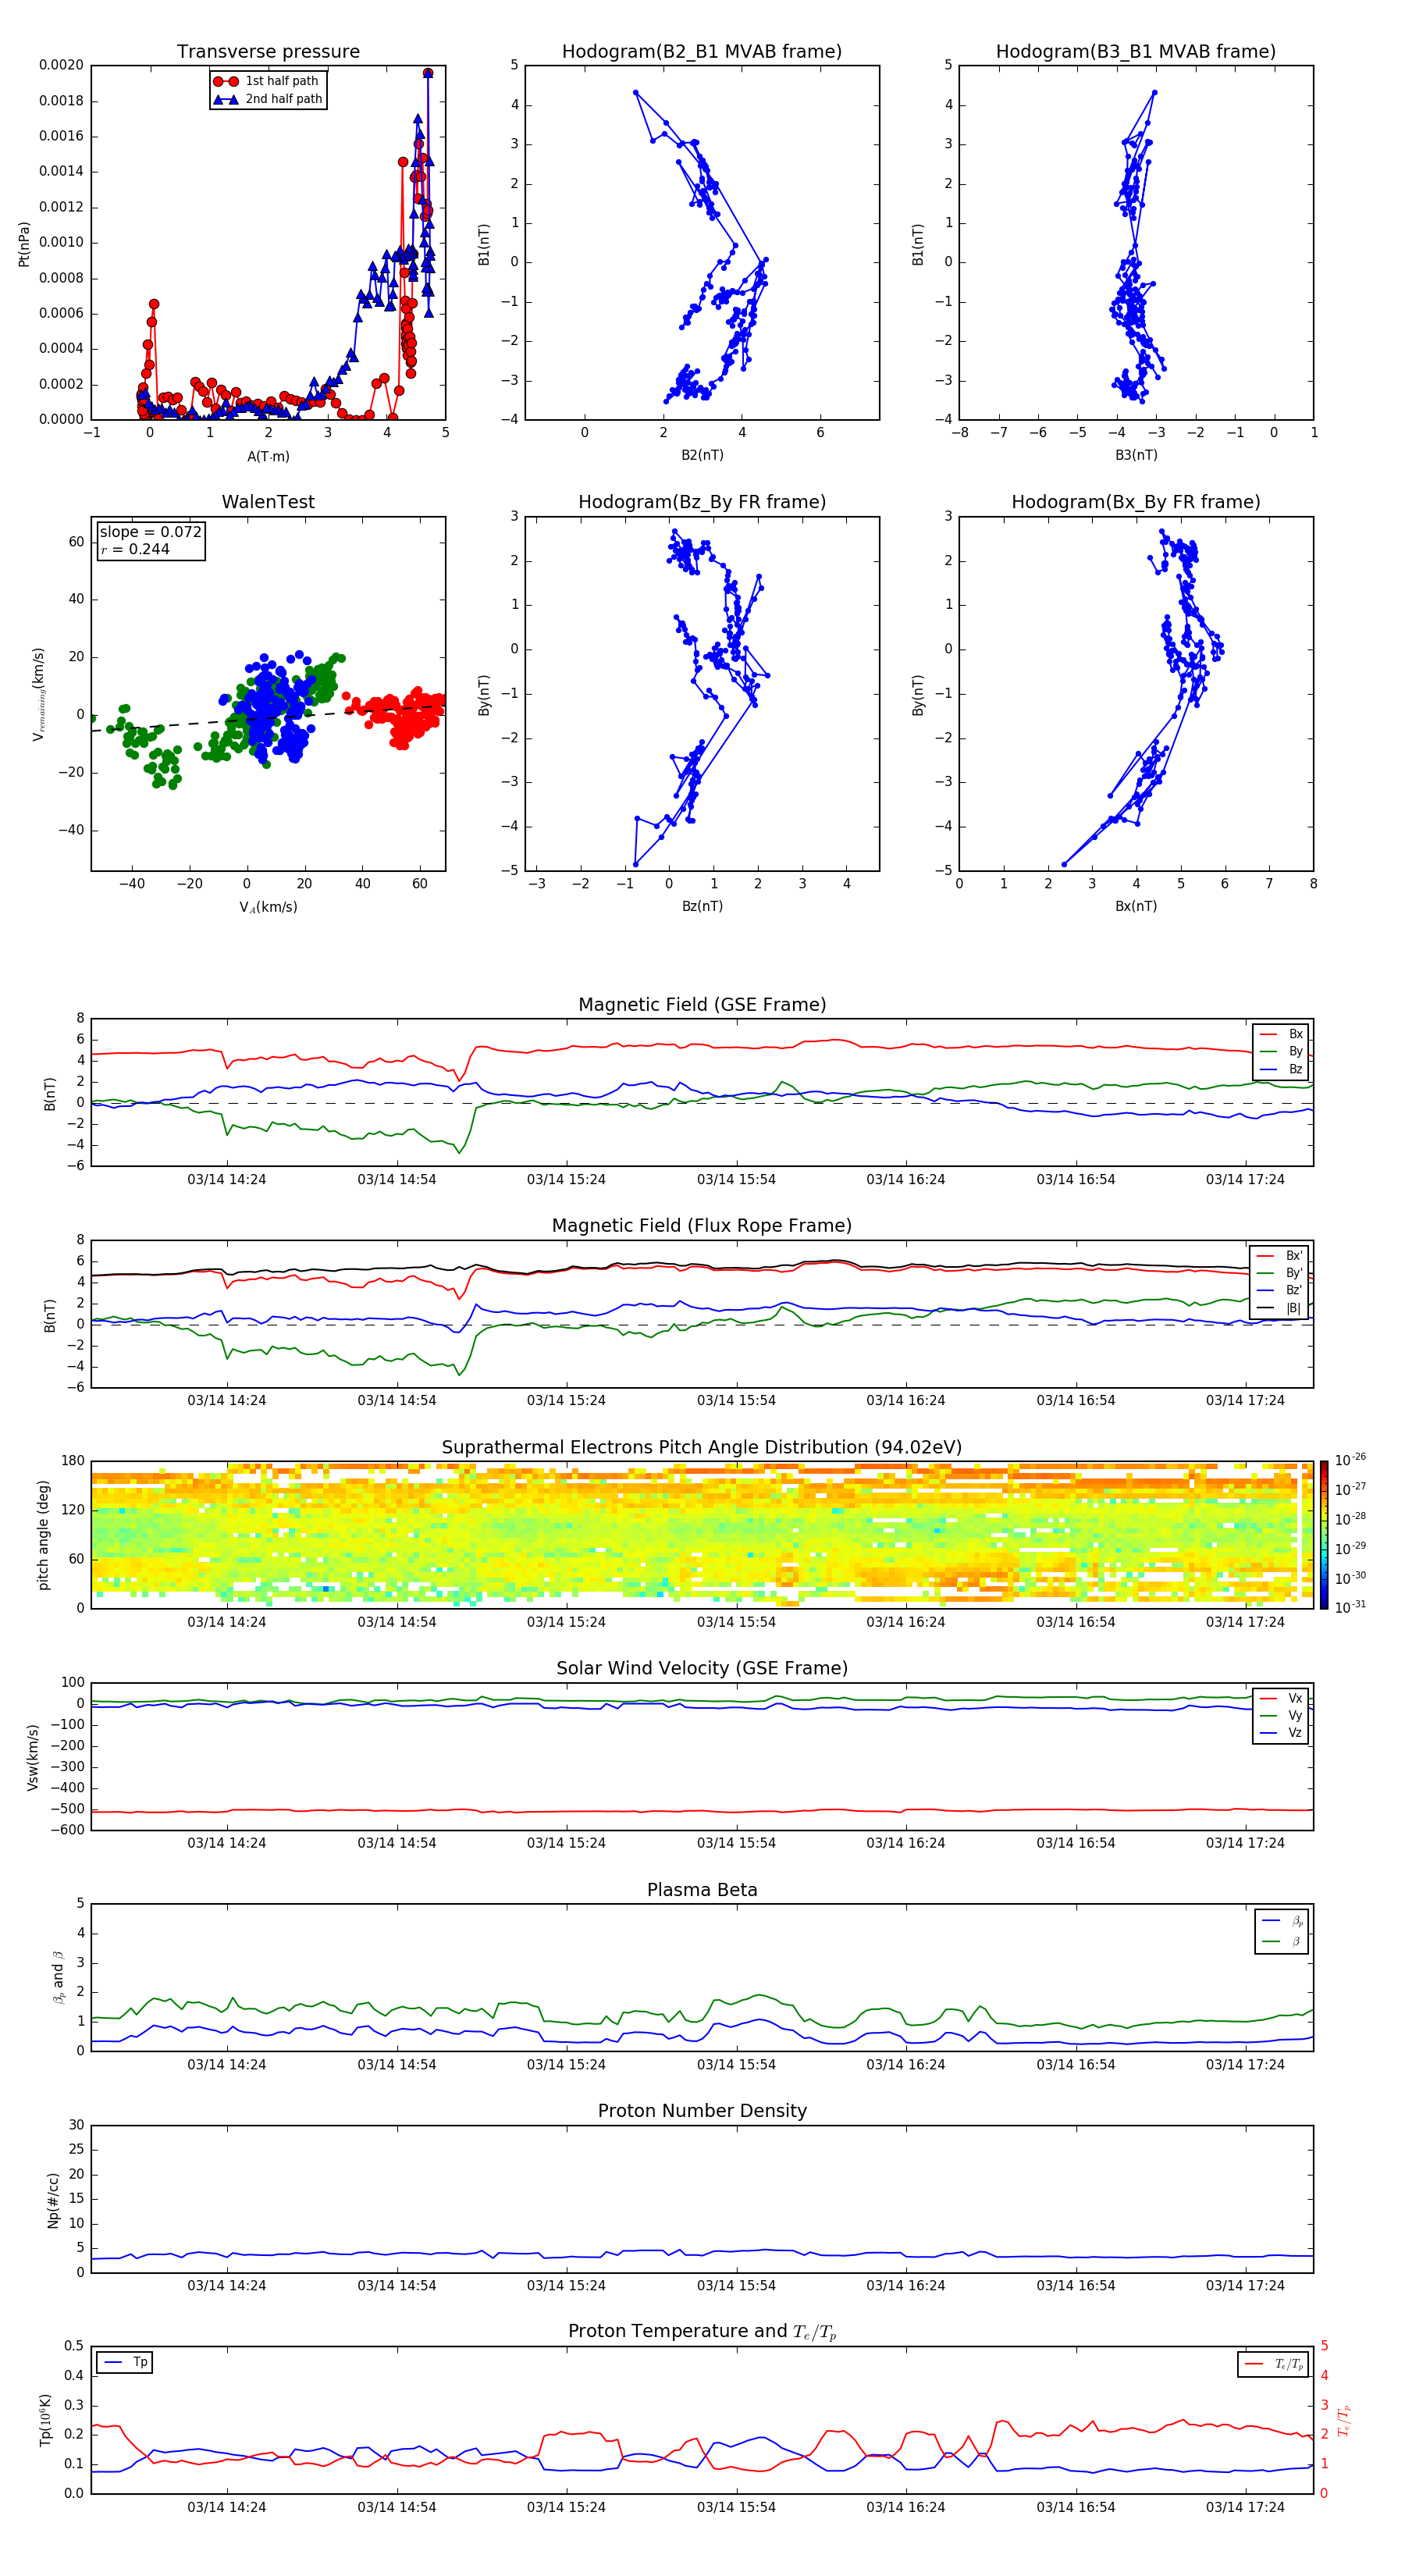Click the 10^-31 colorbar tick label
The height and width of the screenshot is (2576, 1405).
click(1350, 1607)
